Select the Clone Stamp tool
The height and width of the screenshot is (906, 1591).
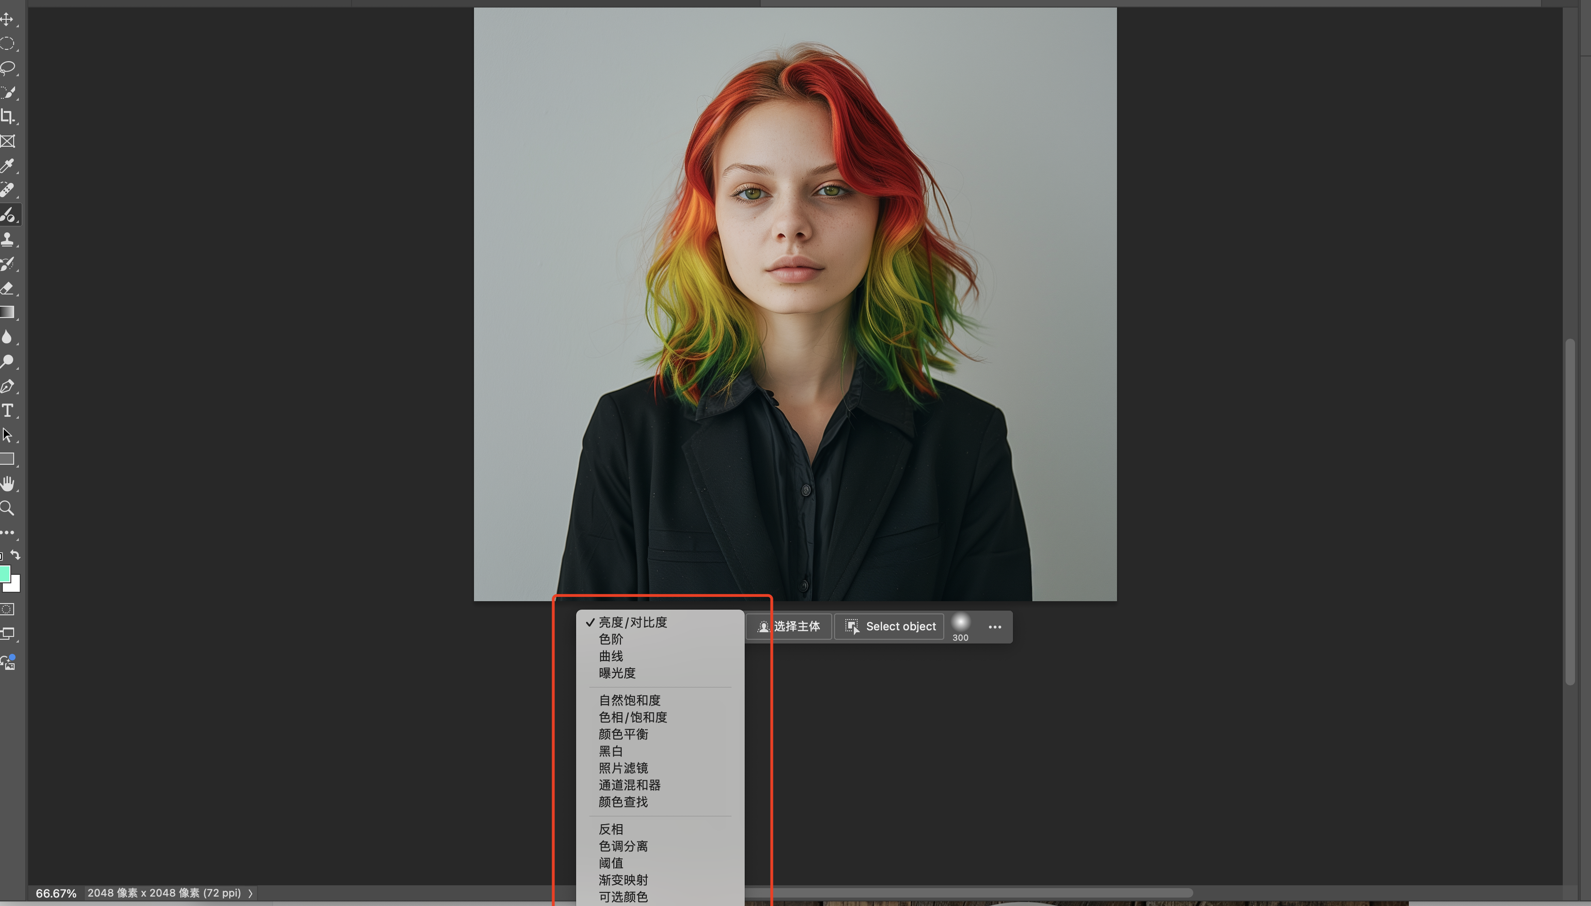click(x=8, y=239)
